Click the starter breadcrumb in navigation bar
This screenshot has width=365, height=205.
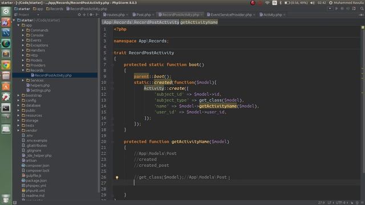tap(22, 9)
